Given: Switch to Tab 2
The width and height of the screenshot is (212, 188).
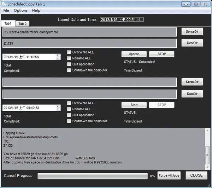Looking at the screenshot, I should tap(23, 24).
